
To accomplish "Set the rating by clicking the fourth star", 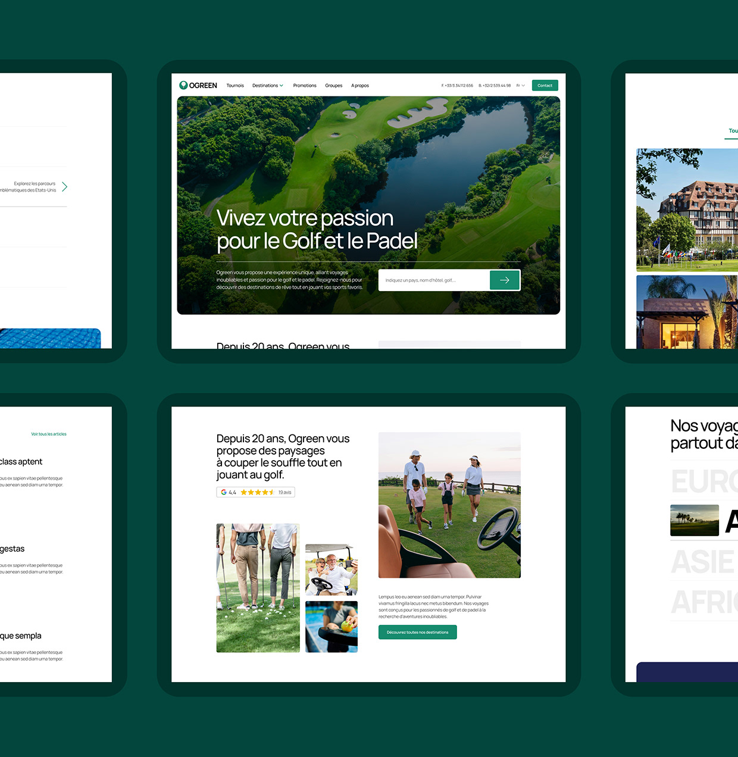I will (266, 492).
